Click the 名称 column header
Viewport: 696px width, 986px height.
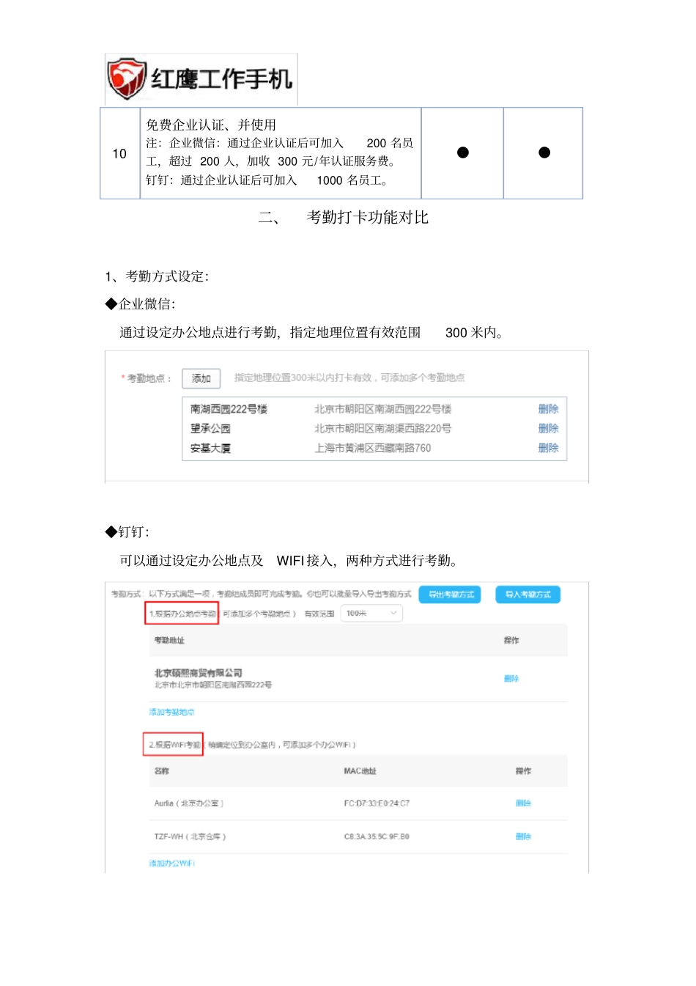click(162, 771)
